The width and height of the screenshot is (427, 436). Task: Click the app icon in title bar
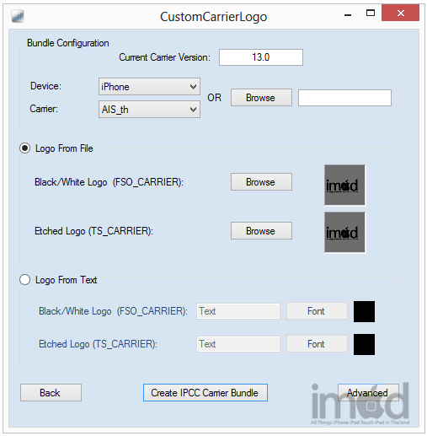tap(18, 16)
